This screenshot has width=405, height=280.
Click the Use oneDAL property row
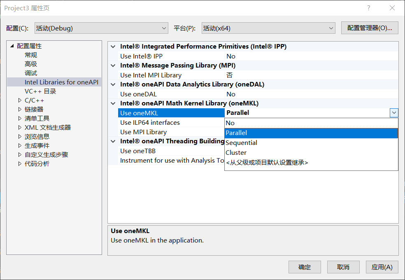258,94
